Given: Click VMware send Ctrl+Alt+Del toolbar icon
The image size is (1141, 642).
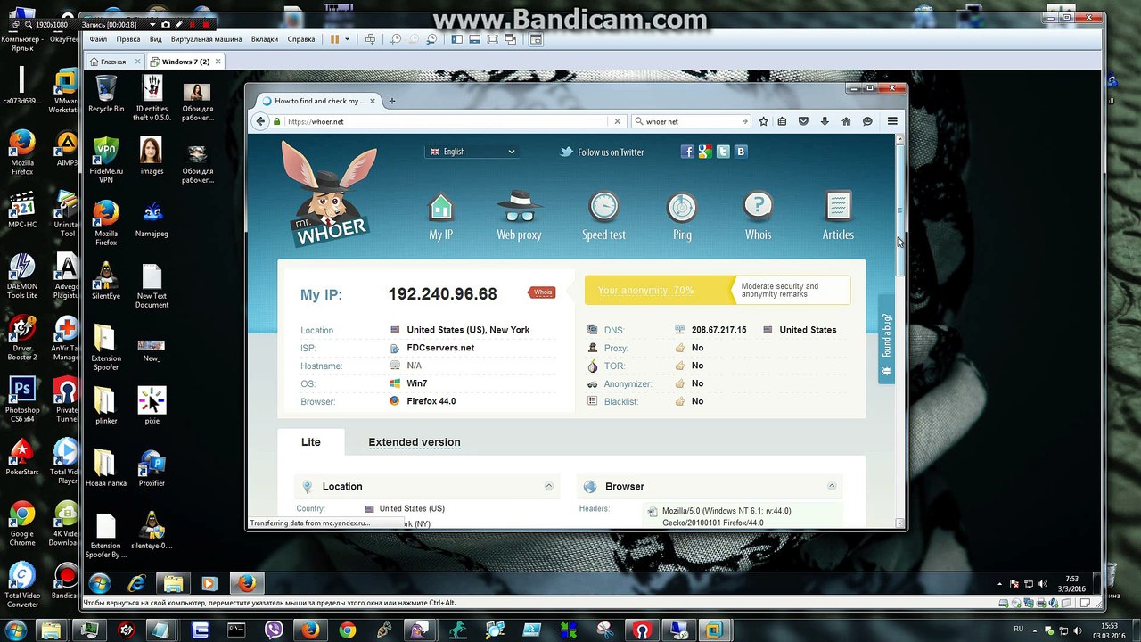Looking at the screenshot, I should pyautogui.click(x=370, y=39).
